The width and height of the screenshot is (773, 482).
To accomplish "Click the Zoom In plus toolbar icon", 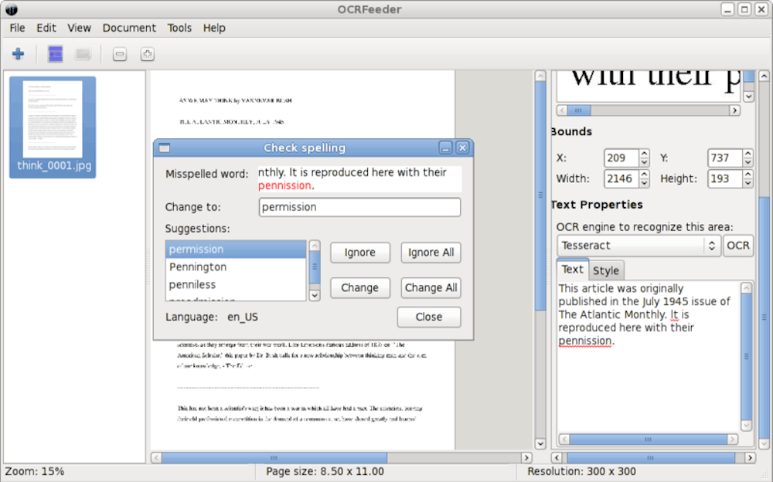I will click(x=147, y=54).
